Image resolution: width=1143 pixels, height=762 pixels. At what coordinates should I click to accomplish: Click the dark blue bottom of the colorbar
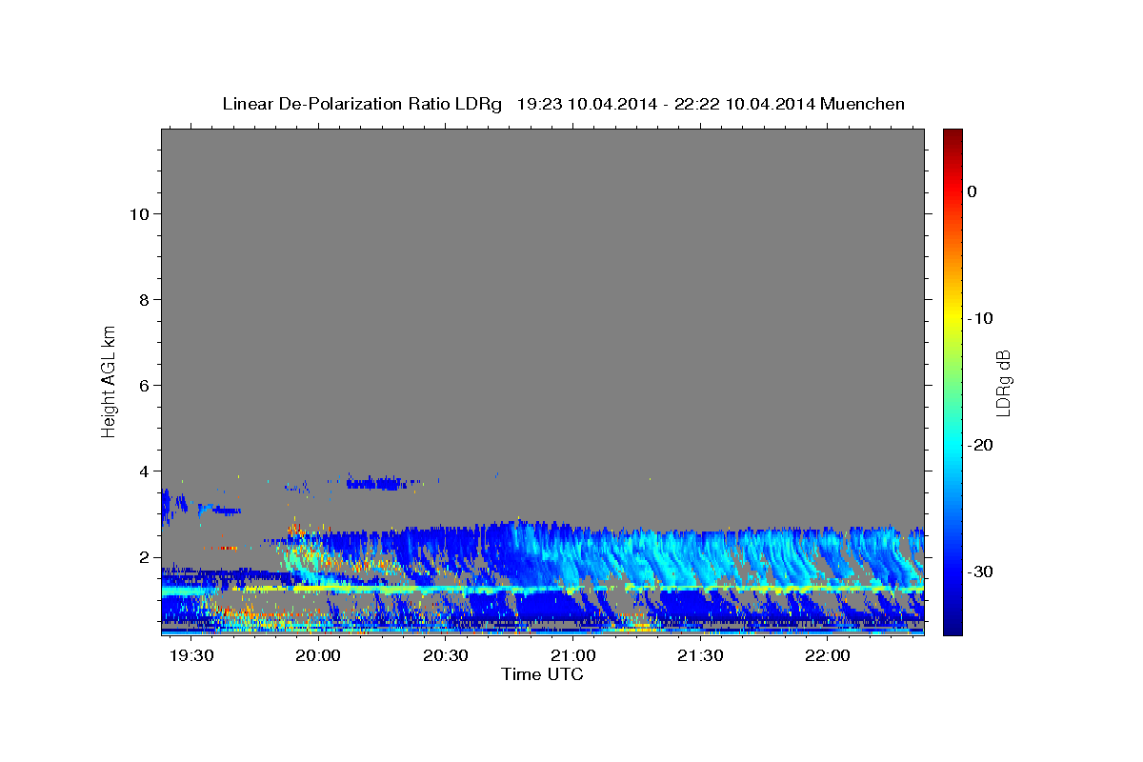pos(952,627)
